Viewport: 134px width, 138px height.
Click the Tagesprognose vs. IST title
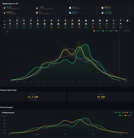(x=10, y=4)
